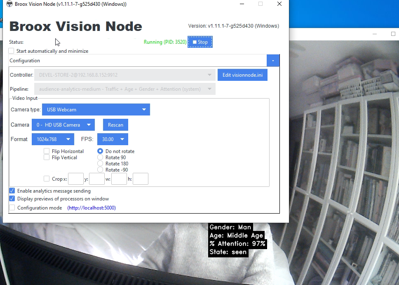This screenshot has height=285, width=399.
Task: Click the Age: Middle Age overlay label
Action: (x=236, y=236)
